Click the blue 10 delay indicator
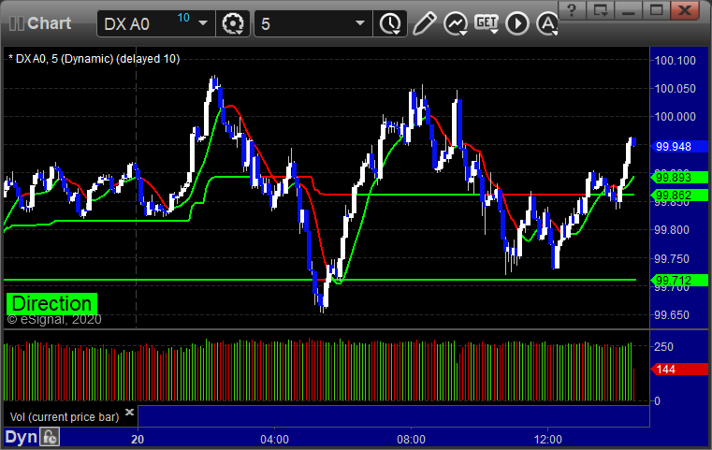 pos(183,18)
